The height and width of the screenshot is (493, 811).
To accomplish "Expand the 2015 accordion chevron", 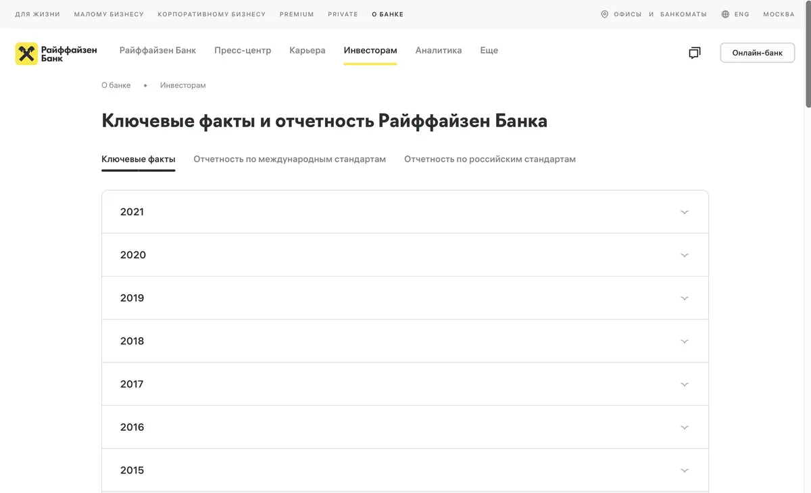I will coord(685,471).
